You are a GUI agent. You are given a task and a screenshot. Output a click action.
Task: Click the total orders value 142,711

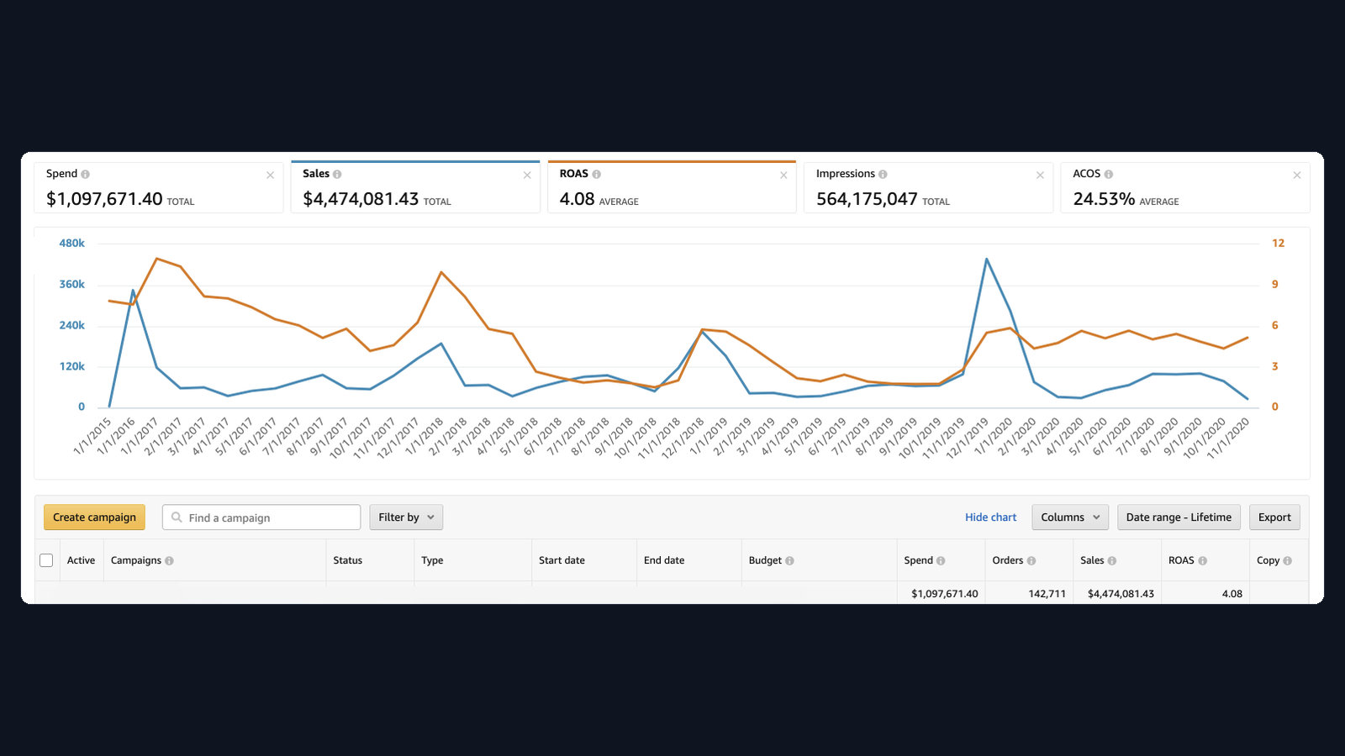click(x=1047, y=594)
